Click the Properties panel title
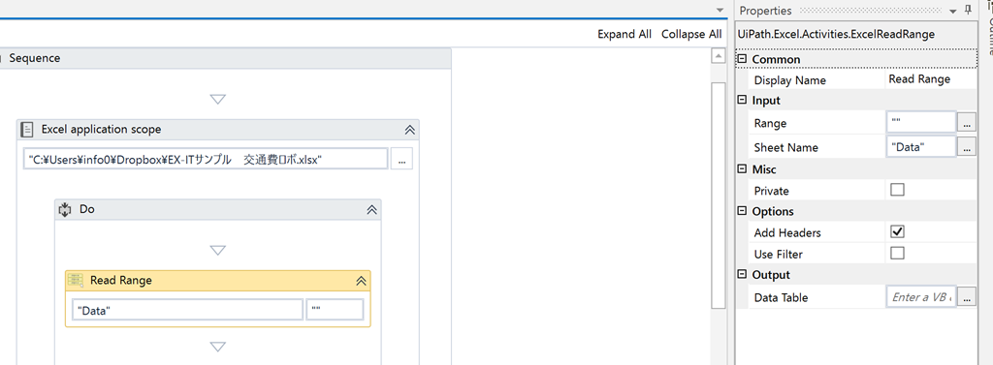Screen dimensions: 993x365 pyautogui.click(x=766, y=11)
